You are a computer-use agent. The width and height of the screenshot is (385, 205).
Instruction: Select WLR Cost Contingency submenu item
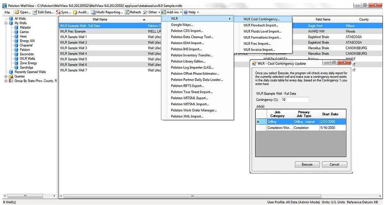263,19
